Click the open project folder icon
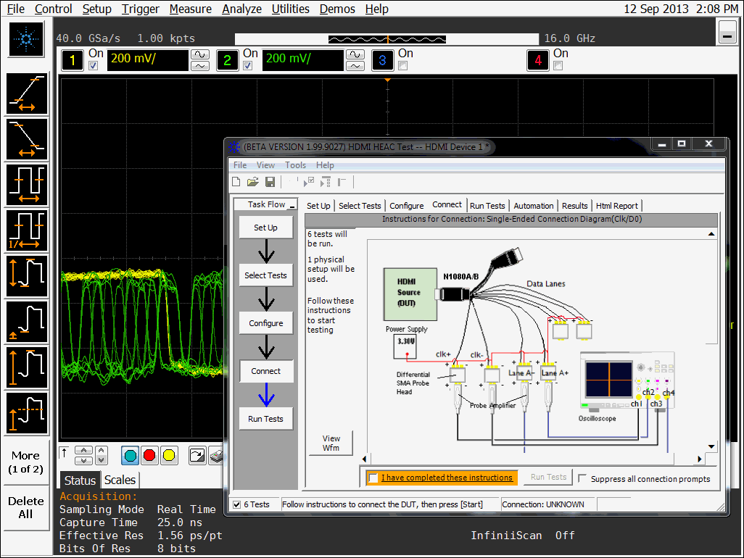This screenshot has width=744, height=558. pos(253,182)
